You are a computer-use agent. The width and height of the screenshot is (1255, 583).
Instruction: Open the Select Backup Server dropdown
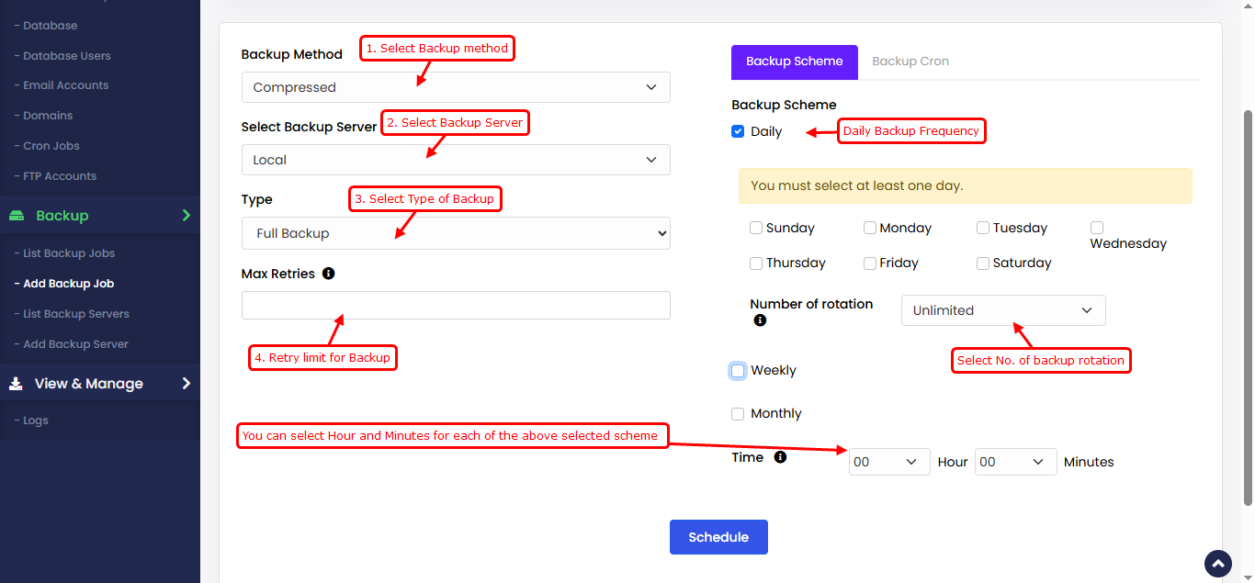tap(456, 160)
